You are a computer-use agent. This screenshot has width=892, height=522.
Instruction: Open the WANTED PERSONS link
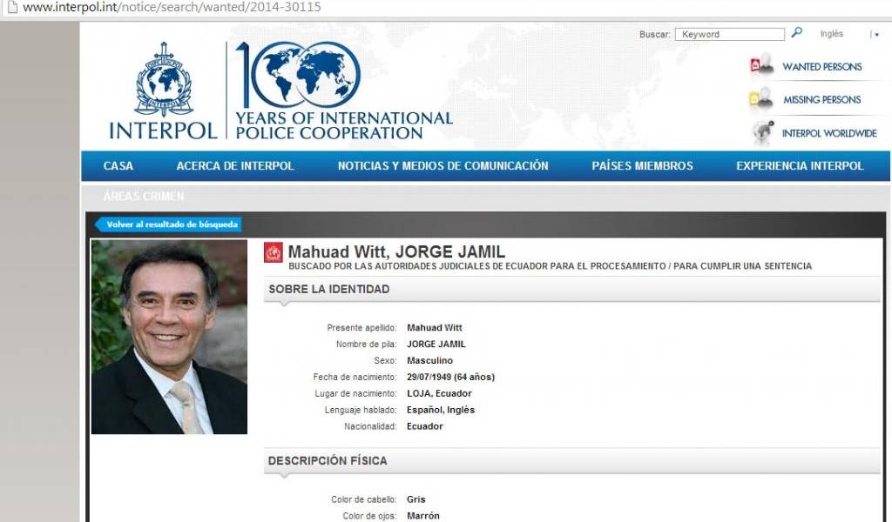click(822, 66)
